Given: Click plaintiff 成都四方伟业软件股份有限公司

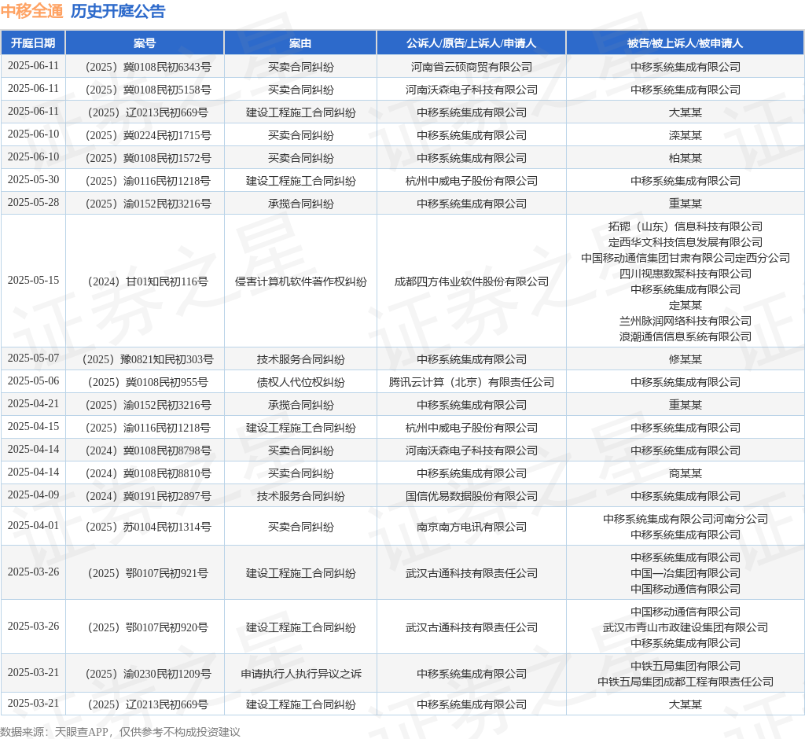Looking at the screenshot, I should pyautogui.click(x=472, y=281).
